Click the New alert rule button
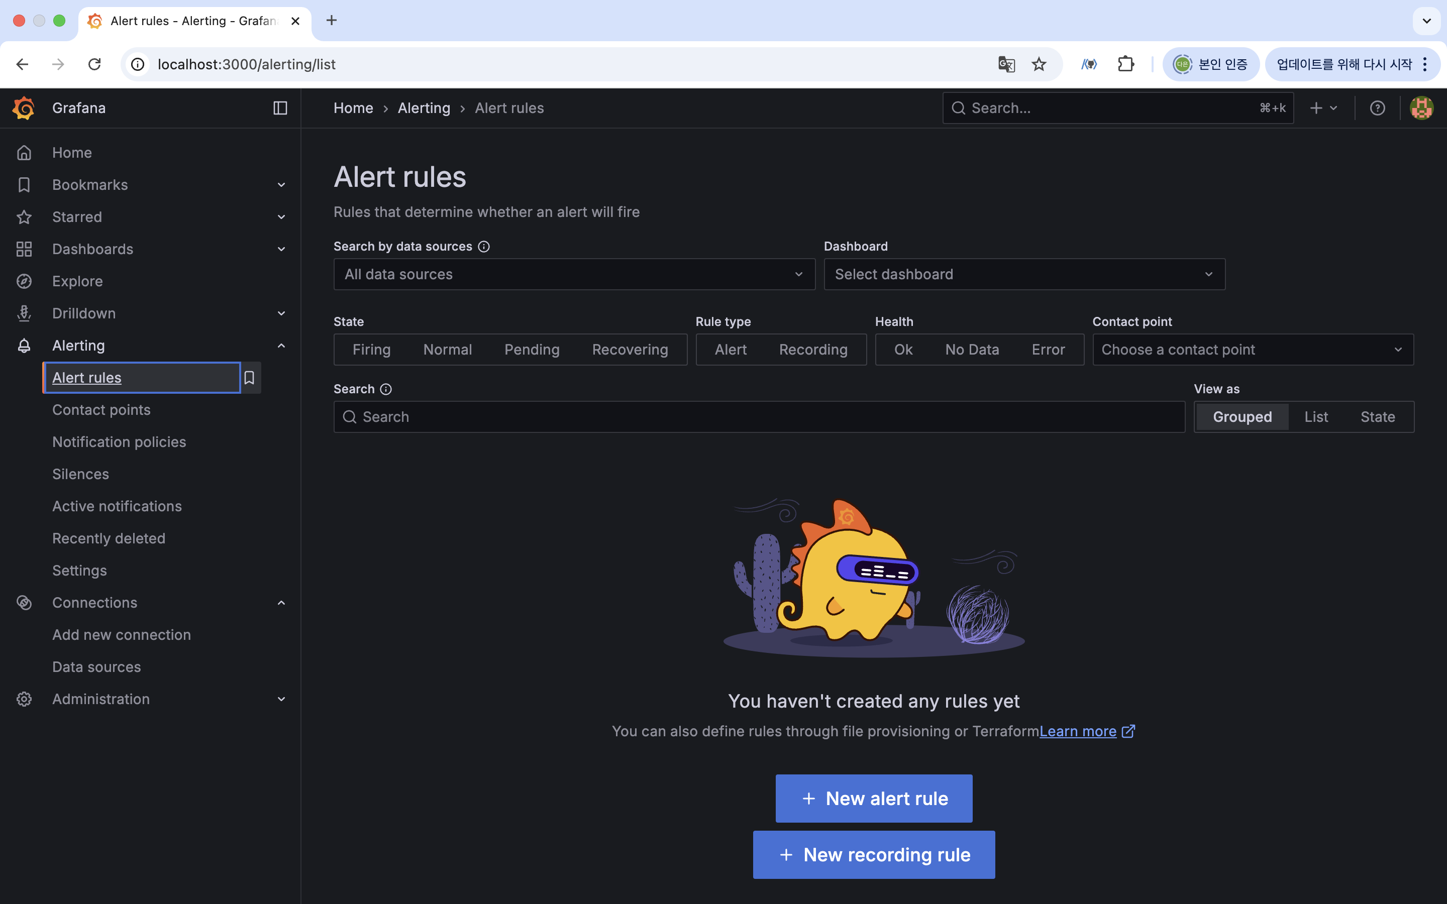Image resolution: width=1447 pixels, height=904 pixels. [874, 798]
